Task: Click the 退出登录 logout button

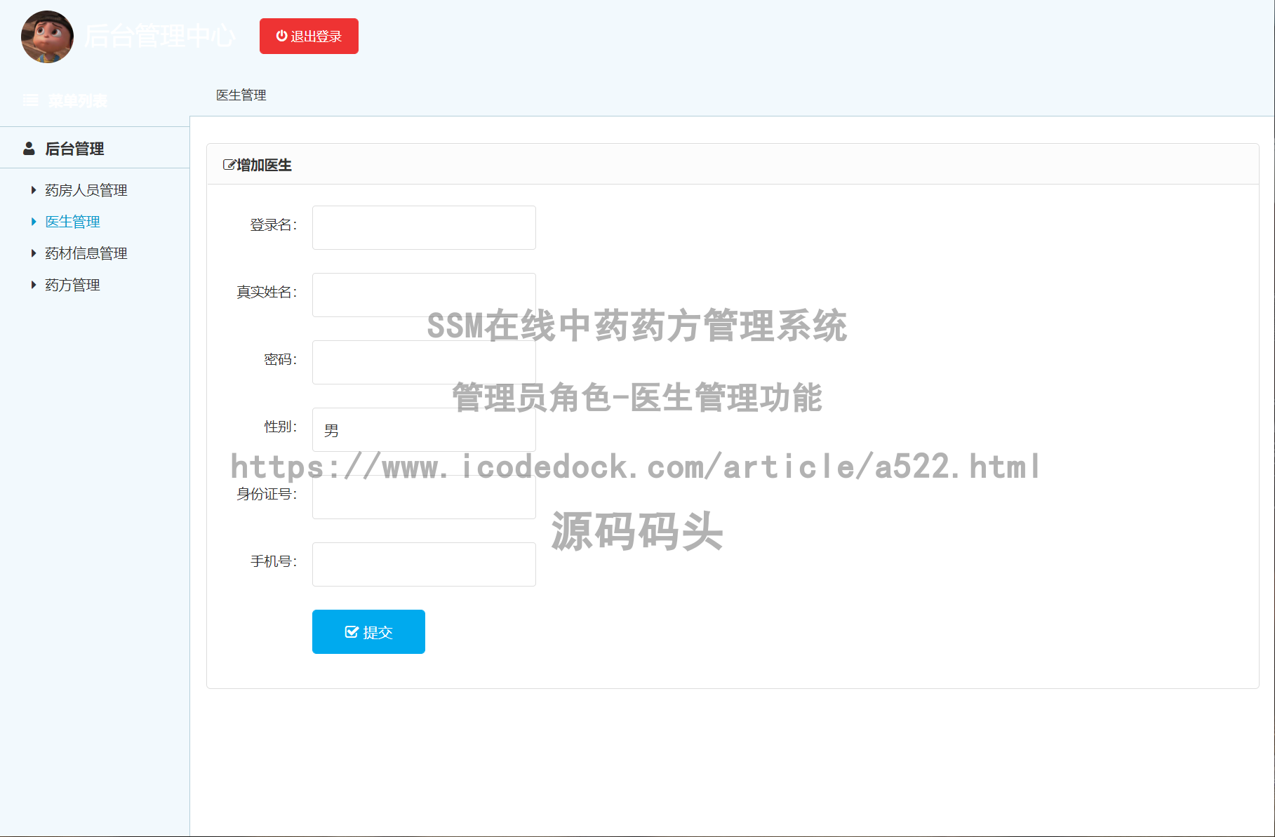Action: point(309,36)
